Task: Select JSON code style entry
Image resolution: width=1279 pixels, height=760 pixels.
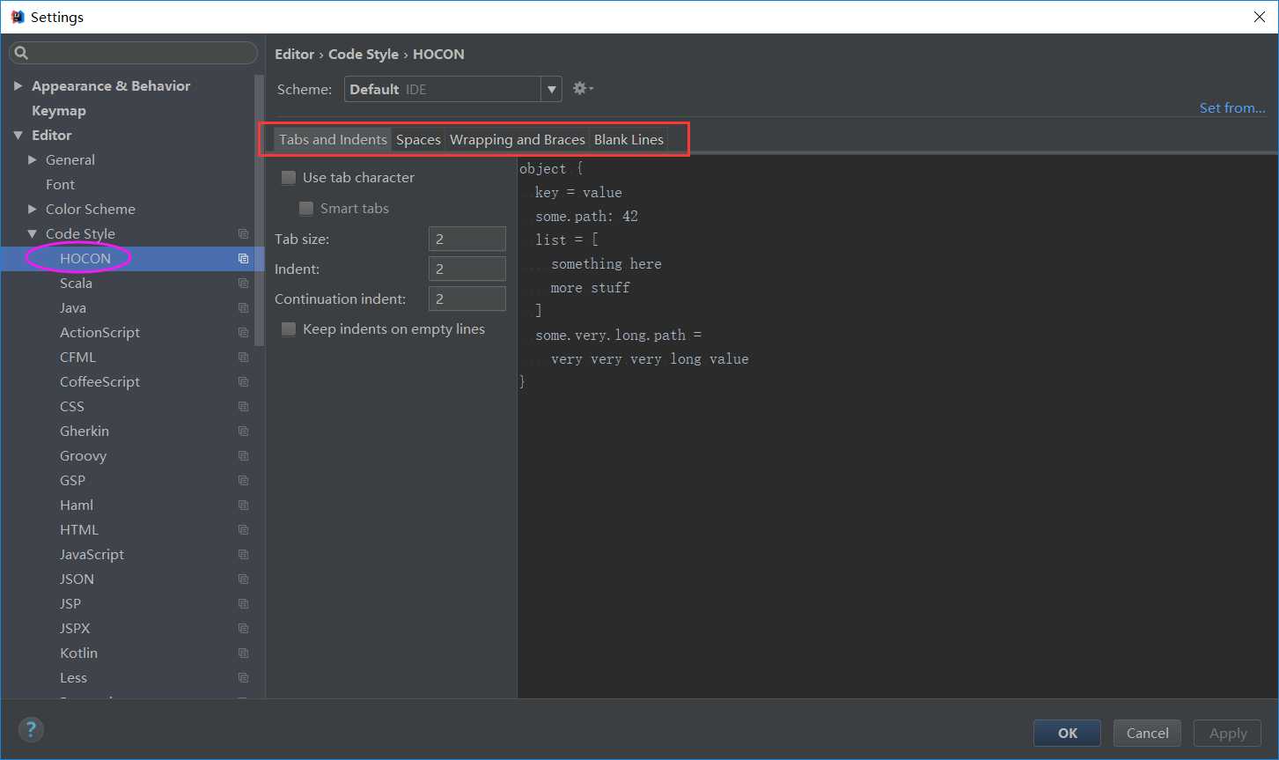Action: pos(77,579)
